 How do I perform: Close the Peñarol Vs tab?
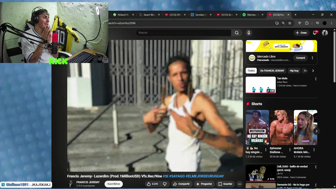coord(133,15)
